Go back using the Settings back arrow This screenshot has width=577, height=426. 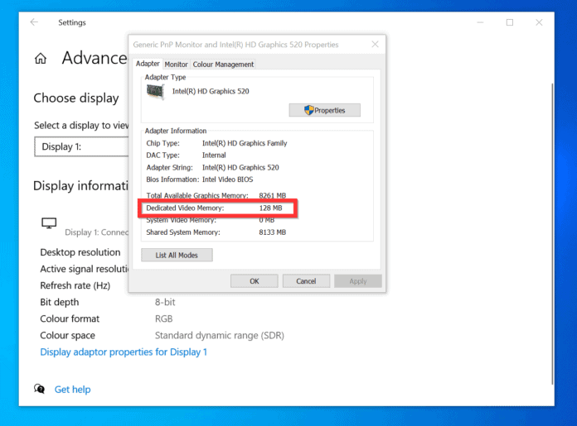(x=34, y=22)
